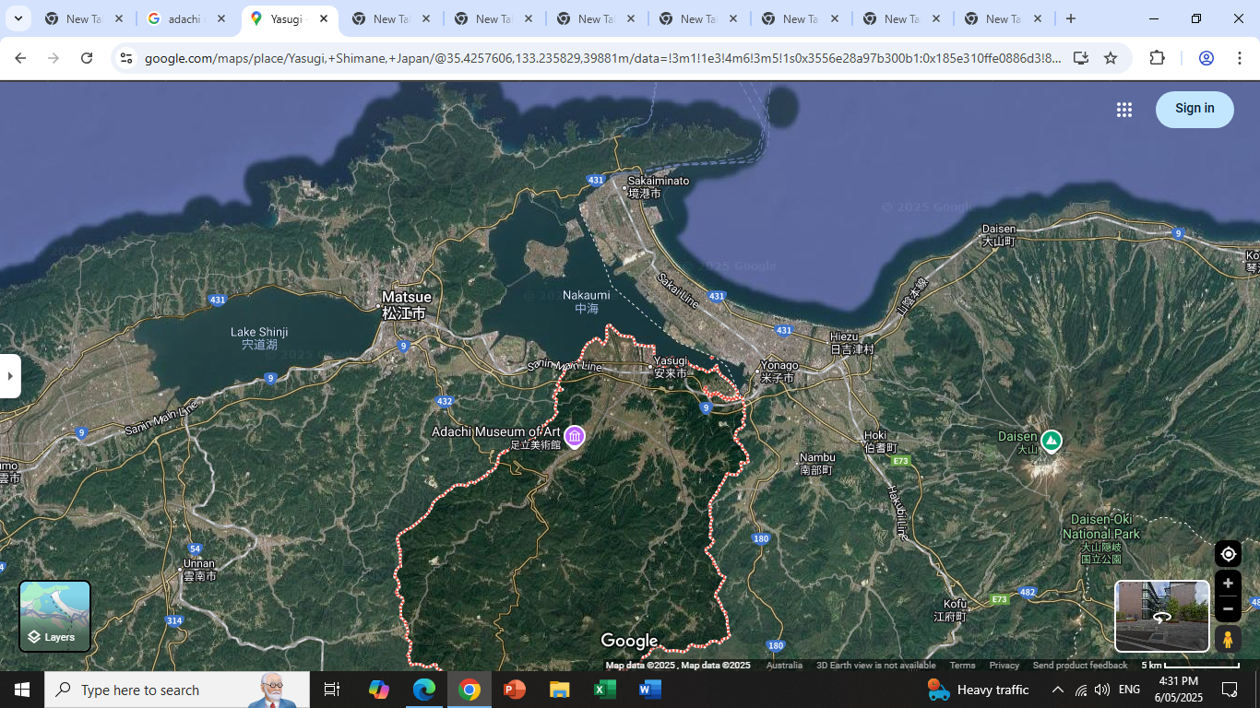The image size is (1260, 708).
Task: Open the Chrome profile icon
Action: [1206, 58]
